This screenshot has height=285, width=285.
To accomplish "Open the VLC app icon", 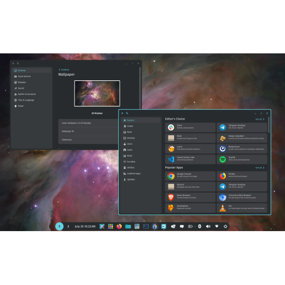I will pos(223,208).
